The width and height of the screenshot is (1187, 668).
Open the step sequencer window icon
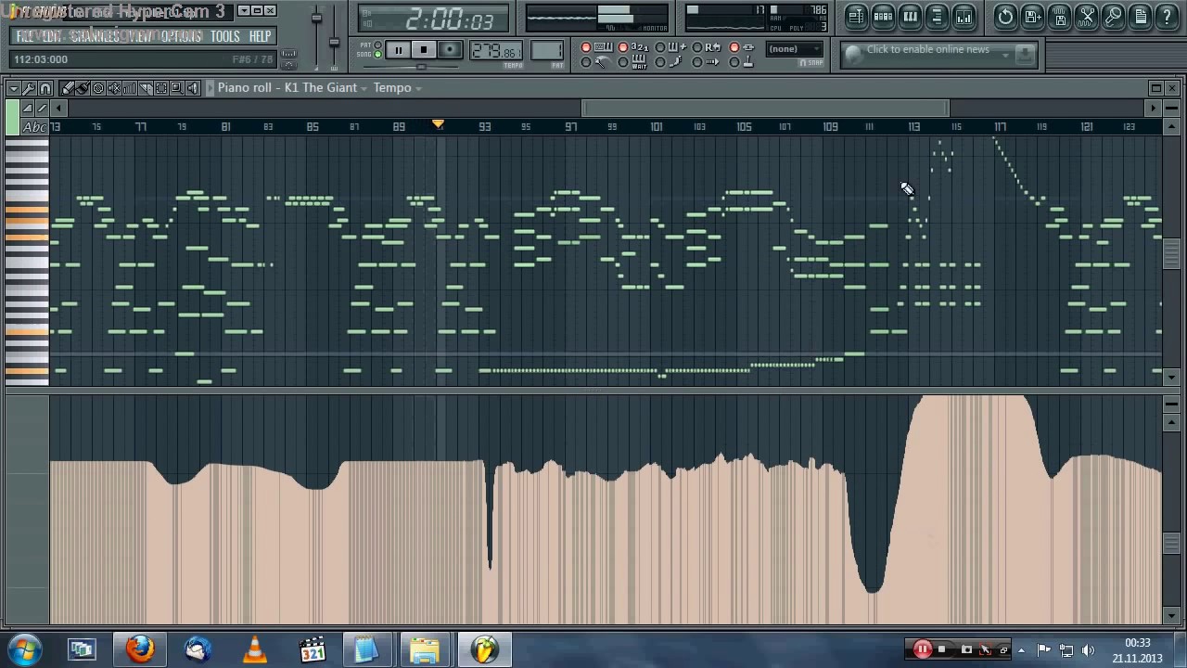[883, 16]
